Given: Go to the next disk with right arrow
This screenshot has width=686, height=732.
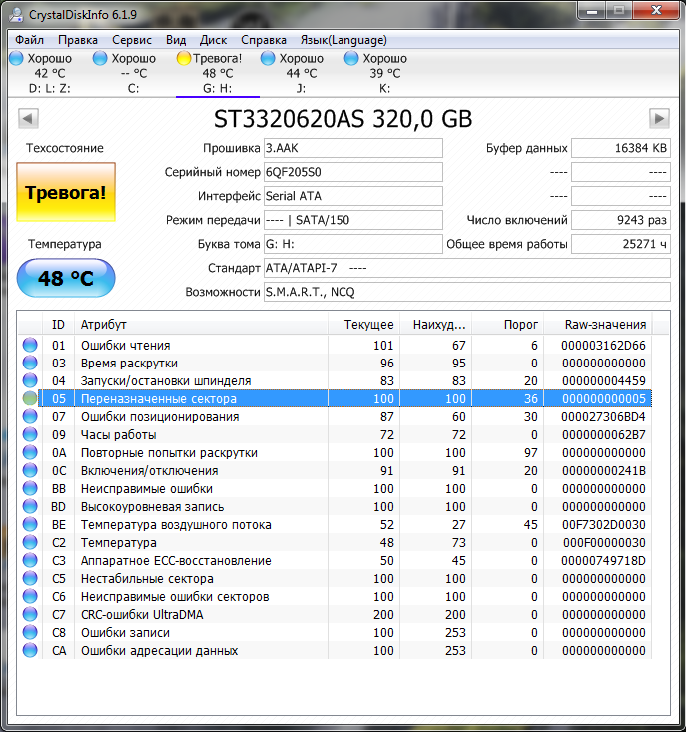Looking at the screenshot, I should tap(659, 119).
